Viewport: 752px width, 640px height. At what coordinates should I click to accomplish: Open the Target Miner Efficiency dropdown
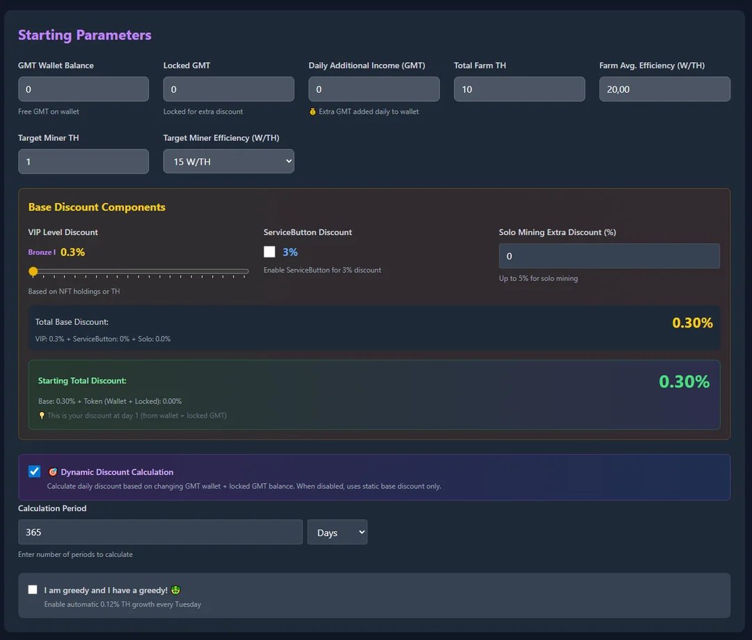tap(228, 161)
